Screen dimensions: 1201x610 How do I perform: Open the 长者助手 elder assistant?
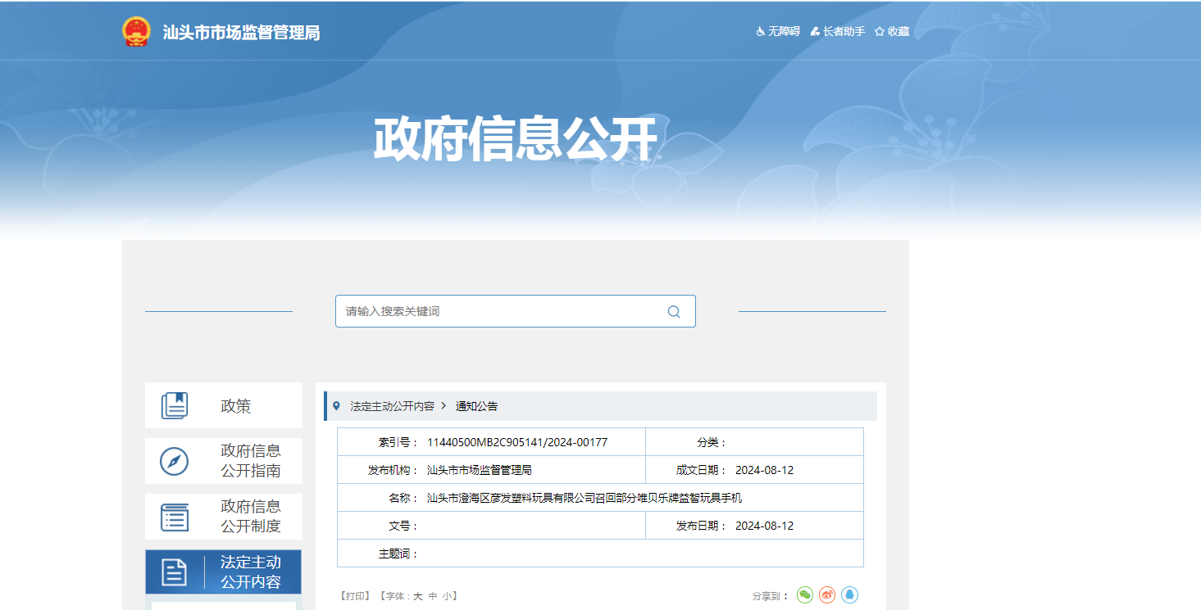tap(838, 32)
